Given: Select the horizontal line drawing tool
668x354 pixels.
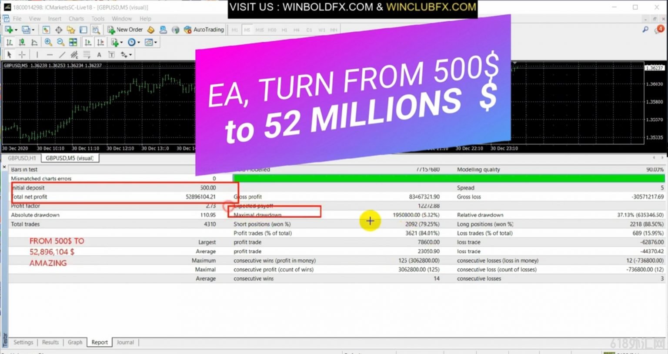Looking at the screenshot, I should [x=50, y=54].
